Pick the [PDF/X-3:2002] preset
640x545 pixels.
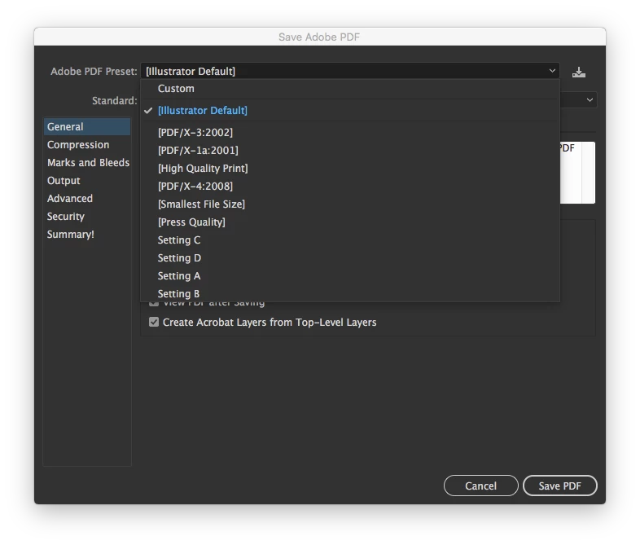pyautogui.click(x=350, y=133)
